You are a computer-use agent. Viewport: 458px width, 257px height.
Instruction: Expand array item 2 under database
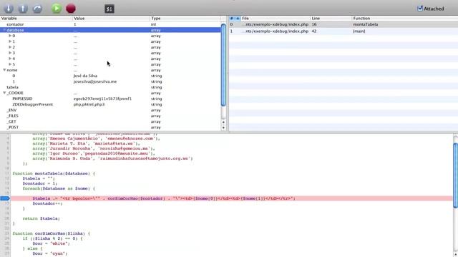(x=10, y=47)
